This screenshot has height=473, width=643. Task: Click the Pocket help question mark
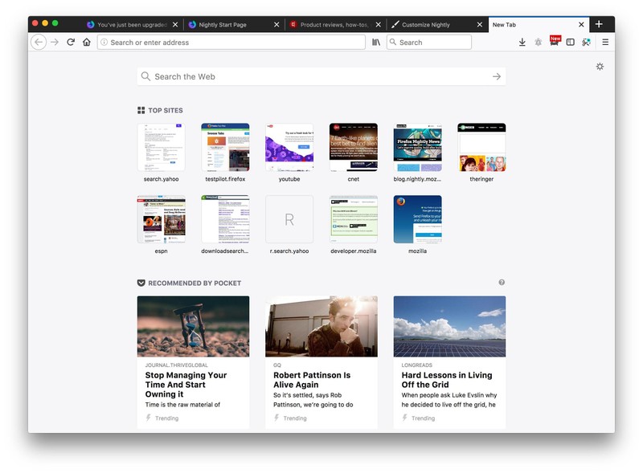click(x=500, y=282)
